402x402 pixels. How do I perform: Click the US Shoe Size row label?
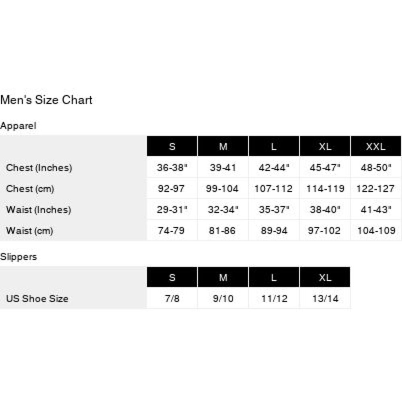pos(37,298)
